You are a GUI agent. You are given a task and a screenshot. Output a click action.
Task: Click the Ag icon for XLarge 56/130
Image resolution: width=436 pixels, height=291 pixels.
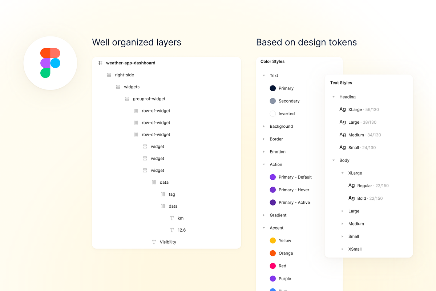point(343,109)
